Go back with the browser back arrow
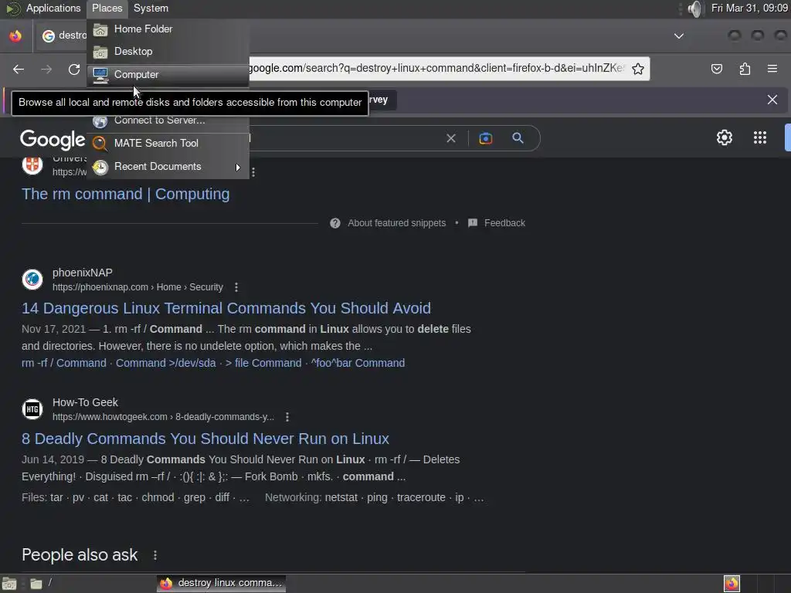 coord(19,69)
